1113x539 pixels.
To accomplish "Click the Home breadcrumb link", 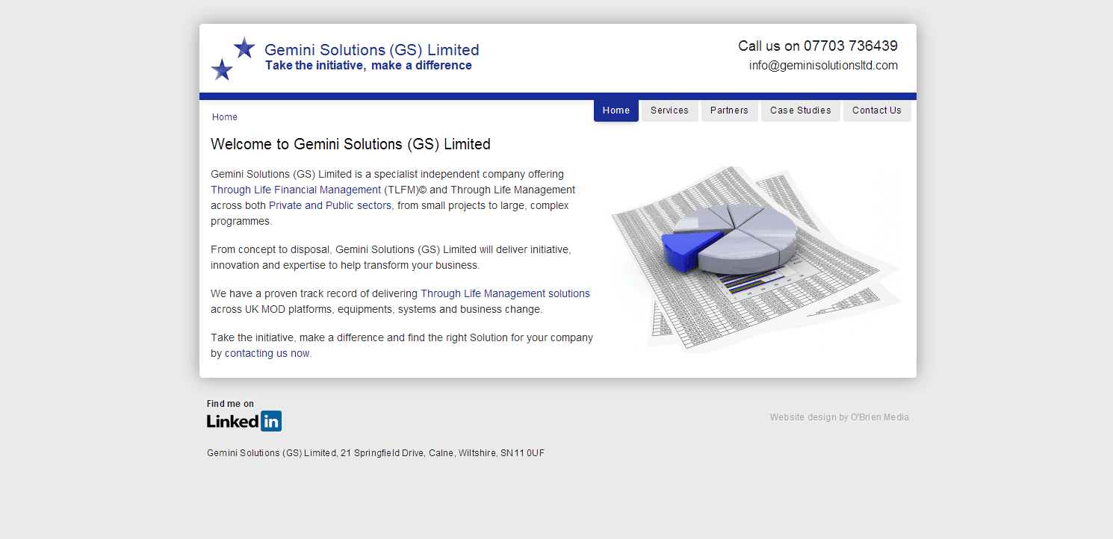I will coord(224,117).
